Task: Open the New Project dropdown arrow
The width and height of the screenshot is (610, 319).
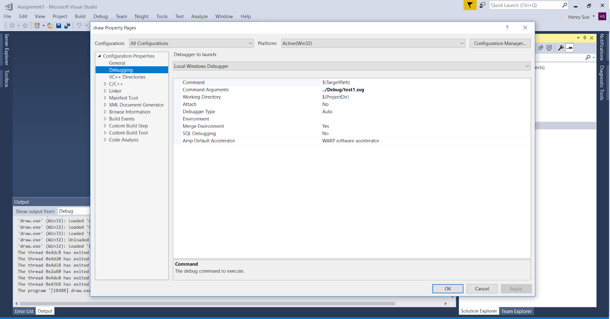Action: click(43, 26)
